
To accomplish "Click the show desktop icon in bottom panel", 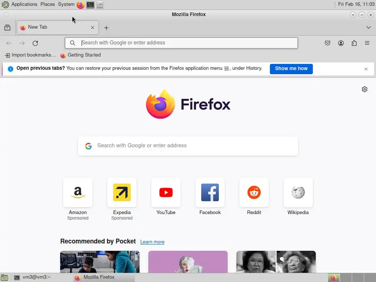I will pyautogui.click(x=4, y=278).
